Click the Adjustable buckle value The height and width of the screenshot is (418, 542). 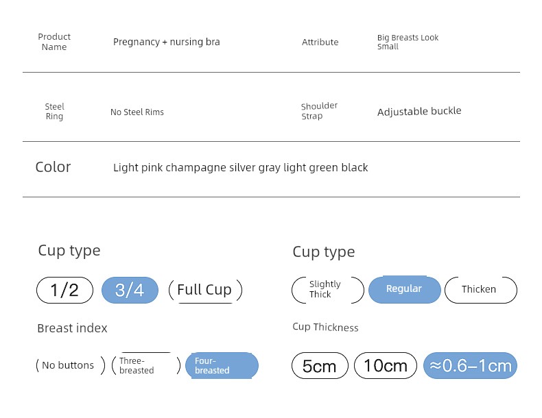[419, 112]
